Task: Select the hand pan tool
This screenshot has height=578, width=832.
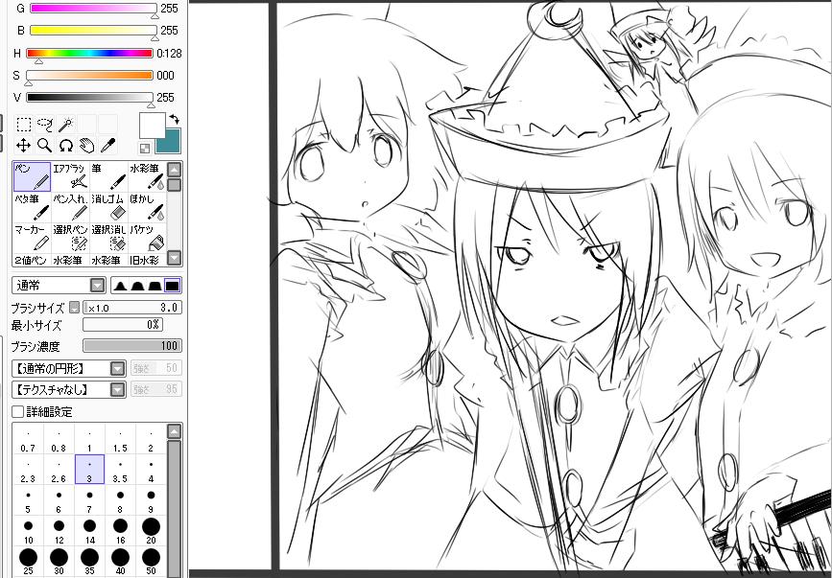Action: coord(86,145)
